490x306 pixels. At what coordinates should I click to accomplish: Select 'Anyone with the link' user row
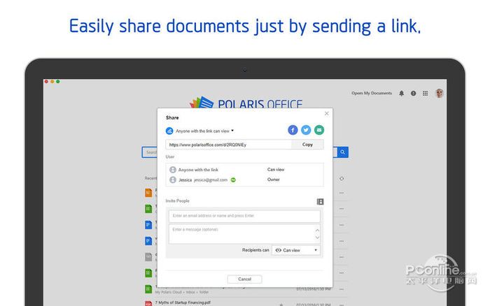244,170
